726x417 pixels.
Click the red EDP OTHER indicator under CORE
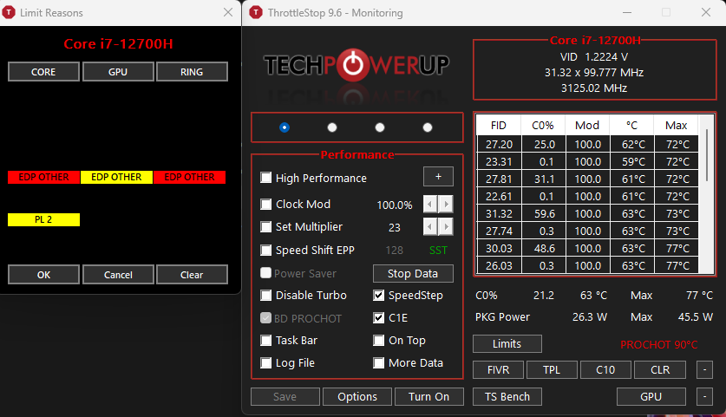43,177
